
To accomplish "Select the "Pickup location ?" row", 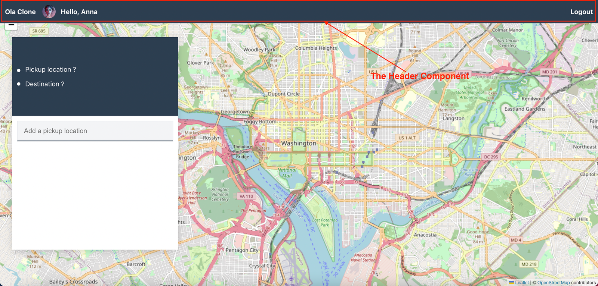I will (50, 70).
